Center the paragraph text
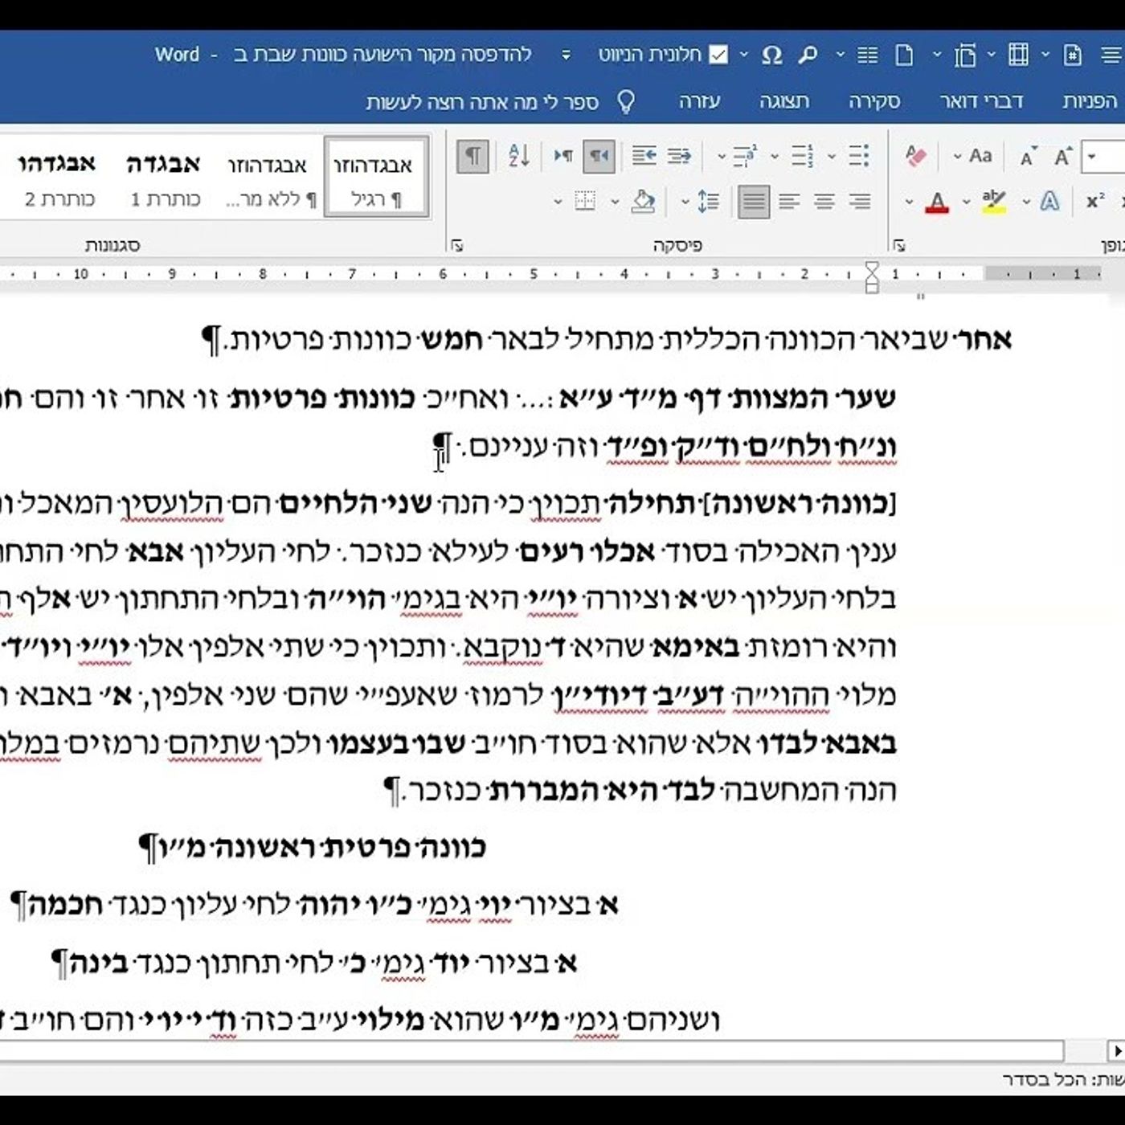Image resolution: width=1125 pixels, height=1125 pixels. click(x=824, y=201)
